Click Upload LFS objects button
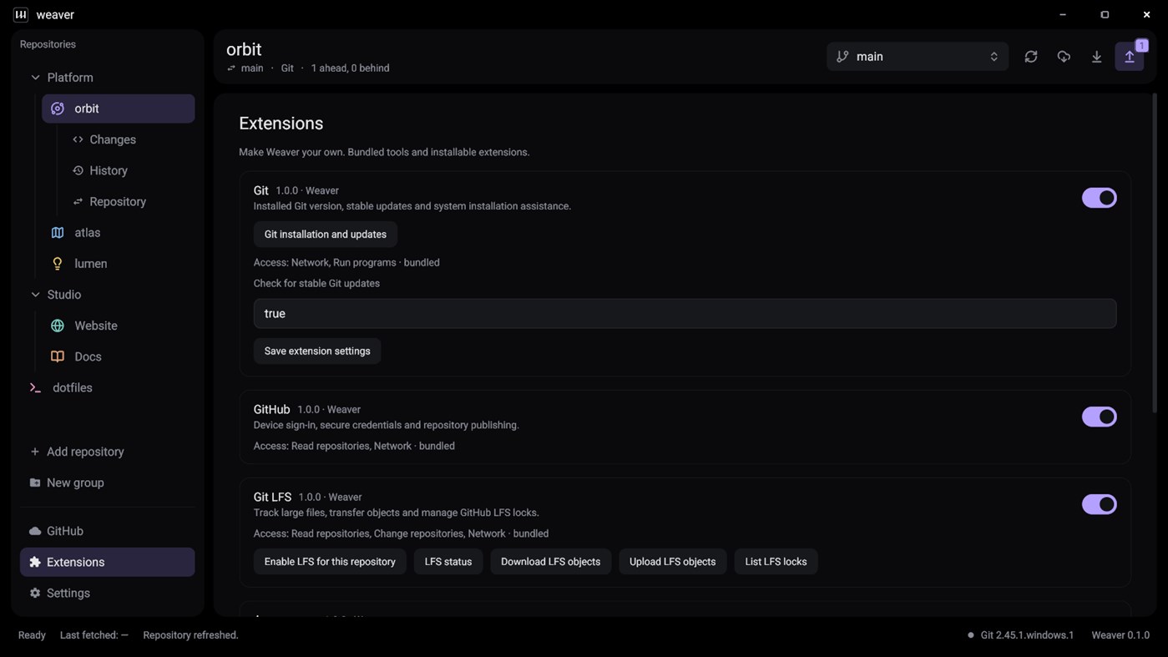The width and height of the screenshot is (1168, 657). [x=672, y=562]
